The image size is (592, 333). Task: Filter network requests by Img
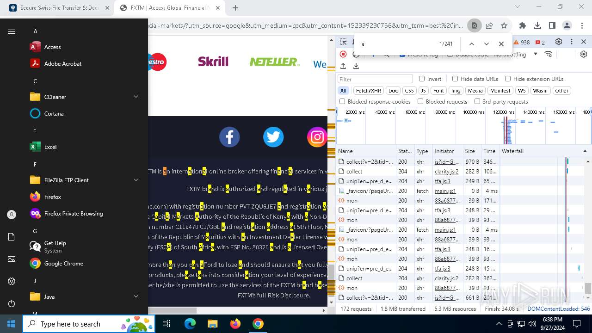456,91
